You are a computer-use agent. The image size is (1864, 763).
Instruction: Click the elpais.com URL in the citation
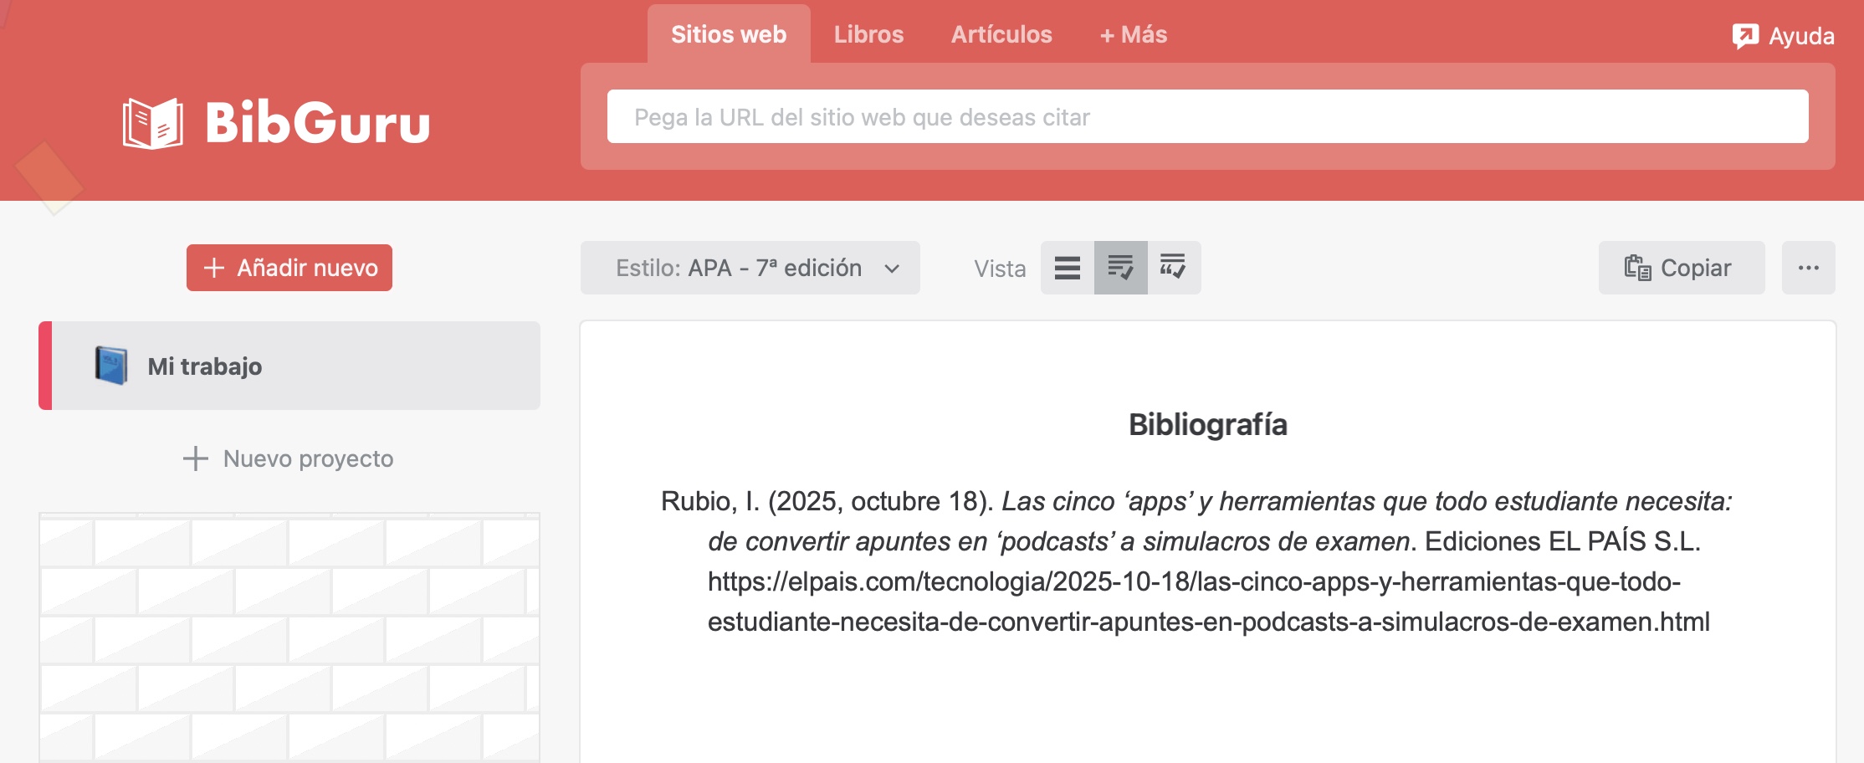(x=1208, y=602)
